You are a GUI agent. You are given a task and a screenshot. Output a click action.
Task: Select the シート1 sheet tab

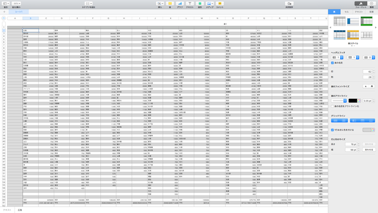(19, 12)
